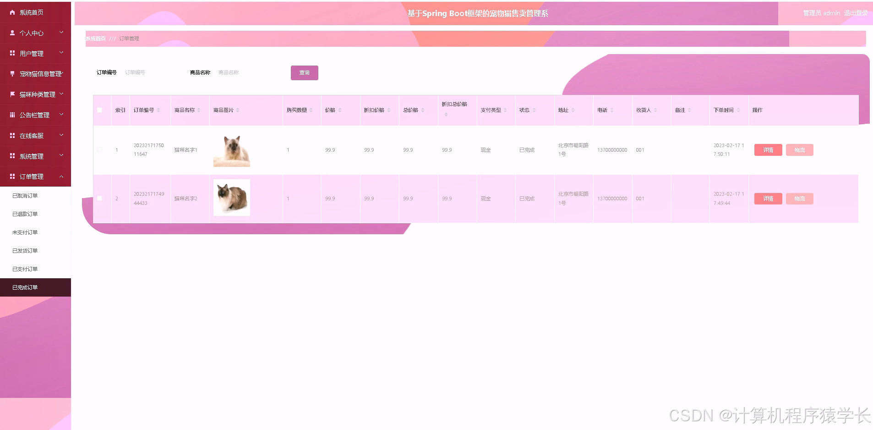Open 详情 for order of 猫咪名字1
The height and width of the screenshot is (430, 873).
tap(768, 150)
